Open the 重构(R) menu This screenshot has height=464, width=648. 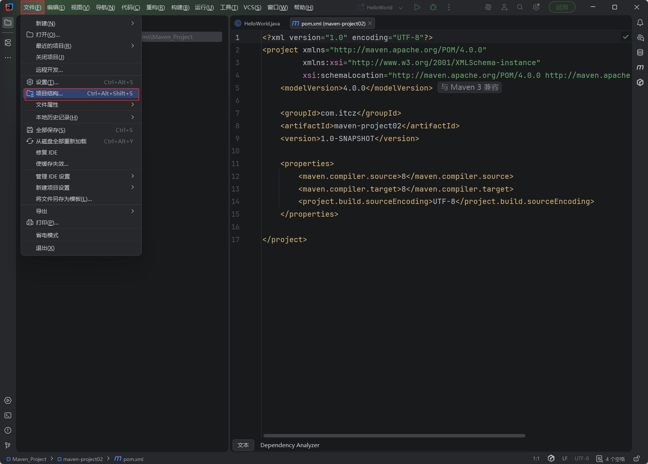pos(155,7)
